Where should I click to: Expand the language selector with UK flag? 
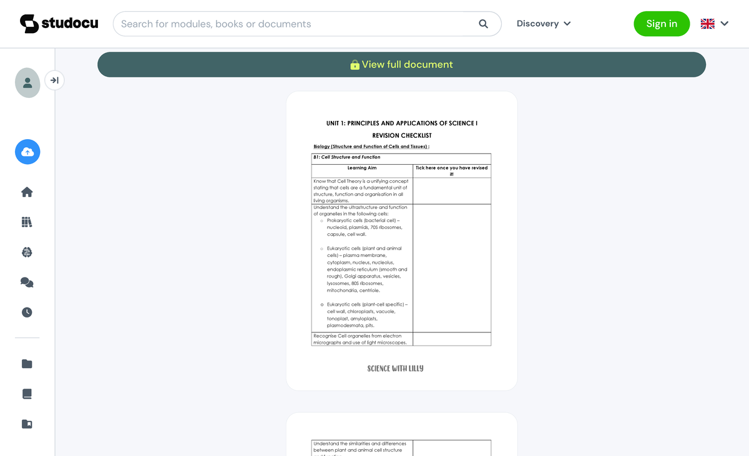tap(714, 23)
